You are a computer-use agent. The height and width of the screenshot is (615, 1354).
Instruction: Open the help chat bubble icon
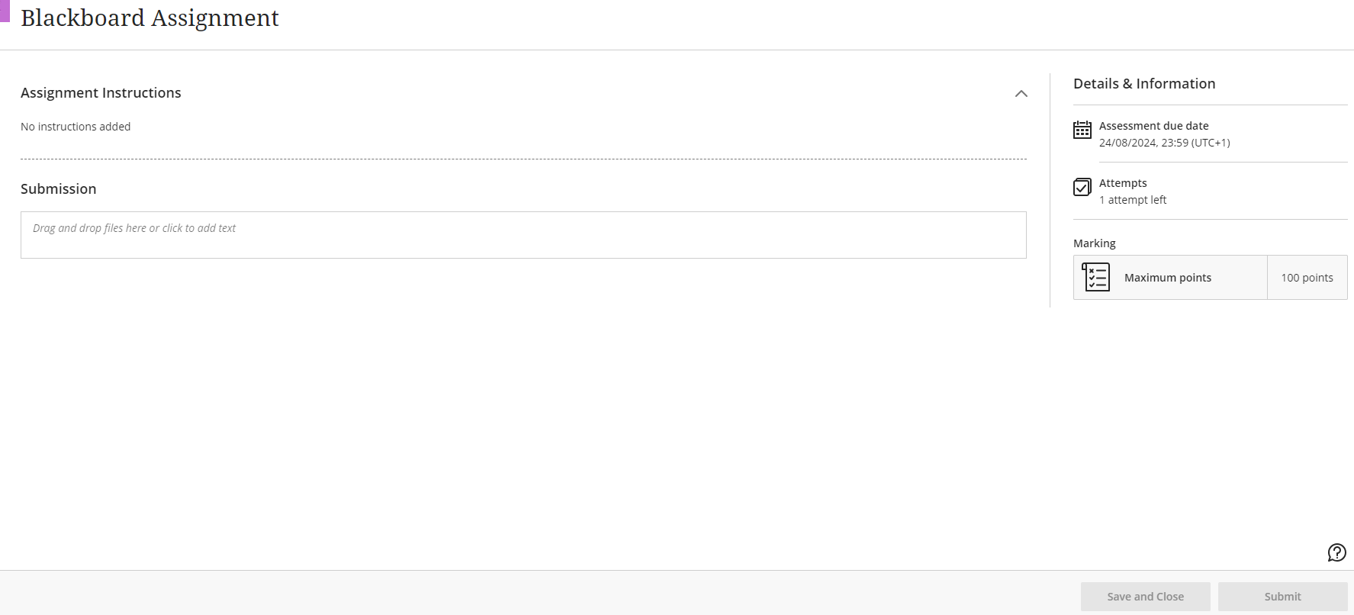(1336, 552)
